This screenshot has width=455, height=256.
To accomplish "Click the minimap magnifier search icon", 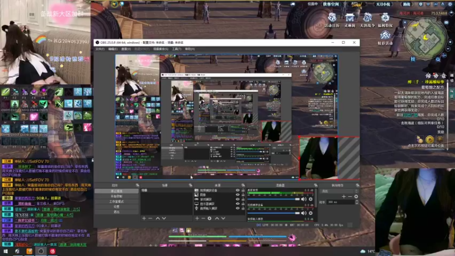I will (x=438, y=60).
